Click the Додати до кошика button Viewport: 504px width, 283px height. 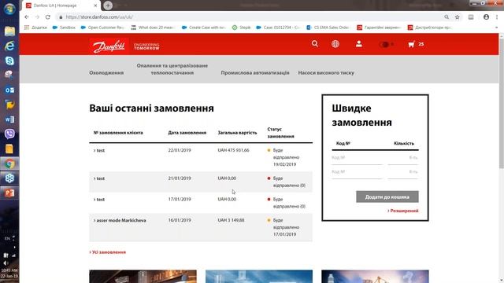point(387,197)
